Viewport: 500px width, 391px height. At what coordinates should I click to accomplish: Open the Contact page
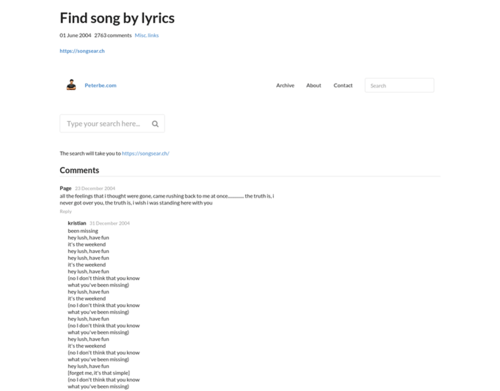tap(343, 85)
